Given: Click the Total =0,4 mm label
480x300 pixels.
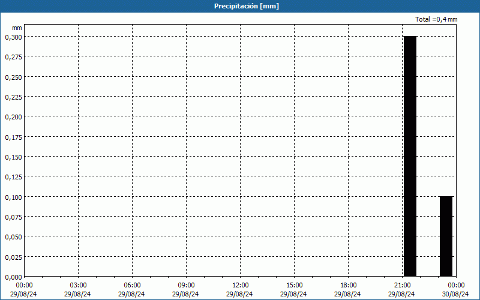Looking at the screenshot, I should (436, 19).
